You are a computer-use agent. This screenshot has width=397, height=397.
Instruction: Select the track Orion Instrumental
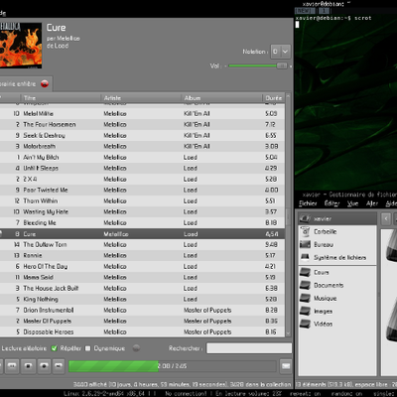[142, 310]
